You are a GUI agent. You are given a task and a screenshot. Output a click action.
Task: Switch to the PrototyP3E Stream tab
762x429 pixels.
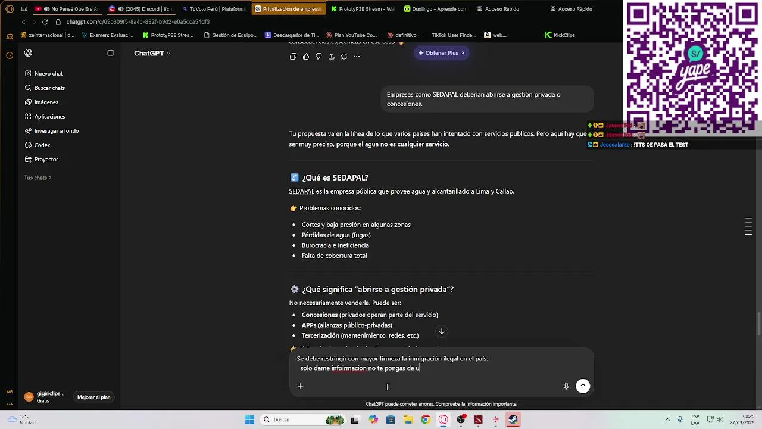363,9
